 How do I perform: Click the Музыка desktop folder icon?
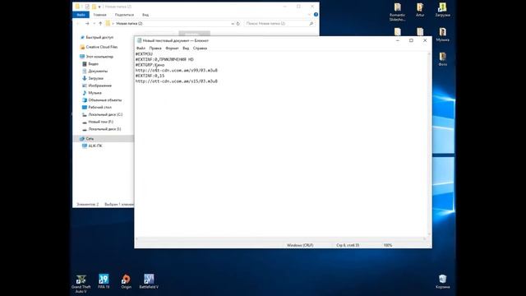pos(442,35)
